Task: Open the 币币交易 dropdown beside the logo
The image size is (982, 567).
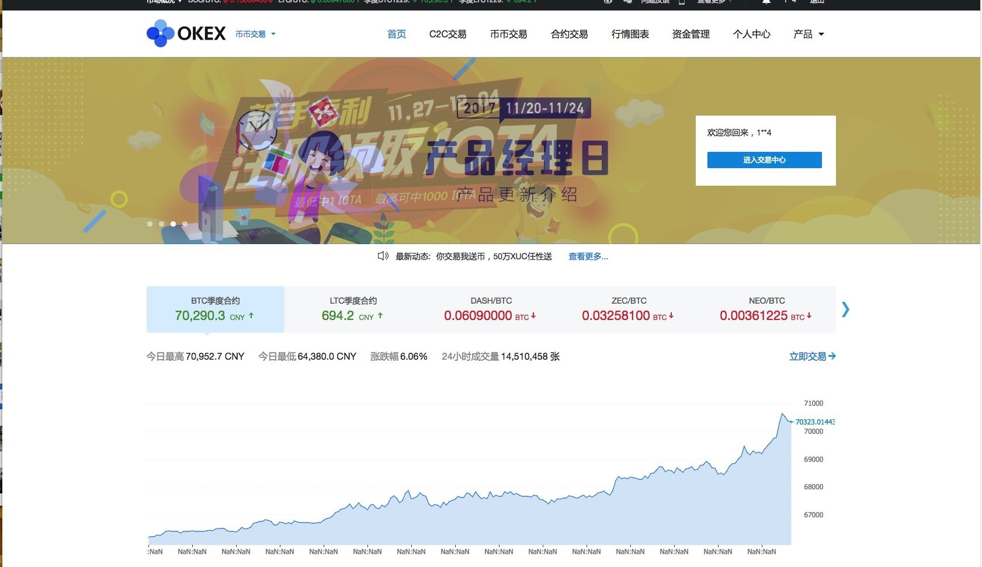Action: 255,34
